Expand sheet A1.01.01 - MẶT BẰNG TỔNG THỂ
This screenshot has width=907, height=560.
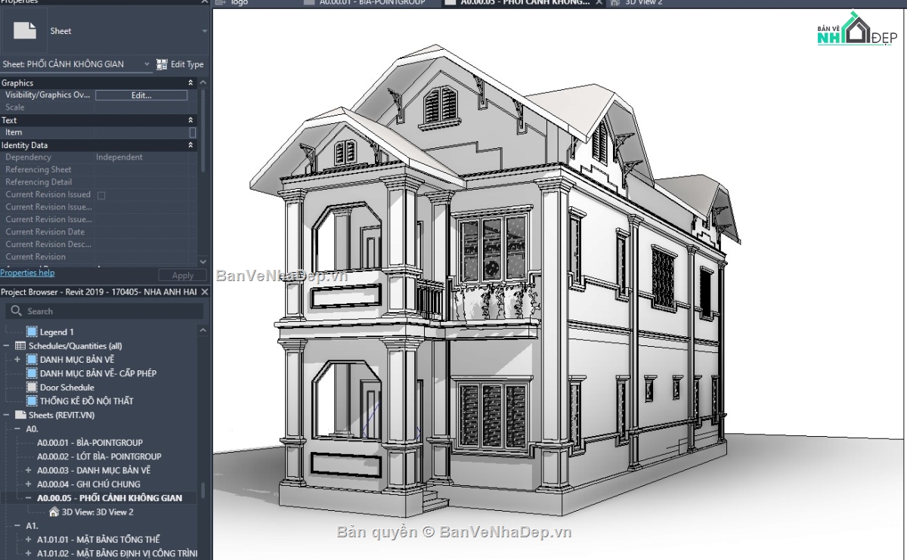(29, 540)
